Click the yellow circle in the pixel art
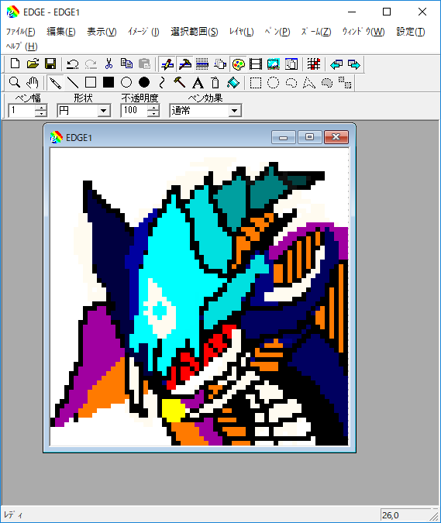This screenshot has height=523, width=441. [173, 410]
